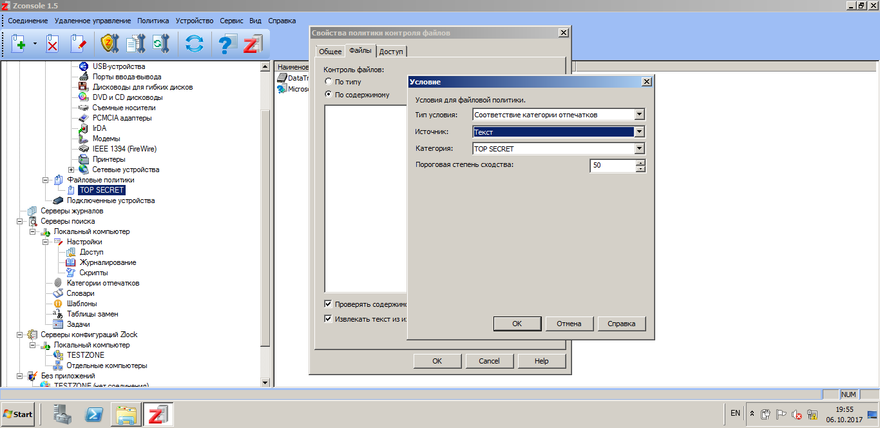The height and width of the screenshot is (428, 880).
Task: Select the Таблицы замен icon
Action: tap(58, 314)
